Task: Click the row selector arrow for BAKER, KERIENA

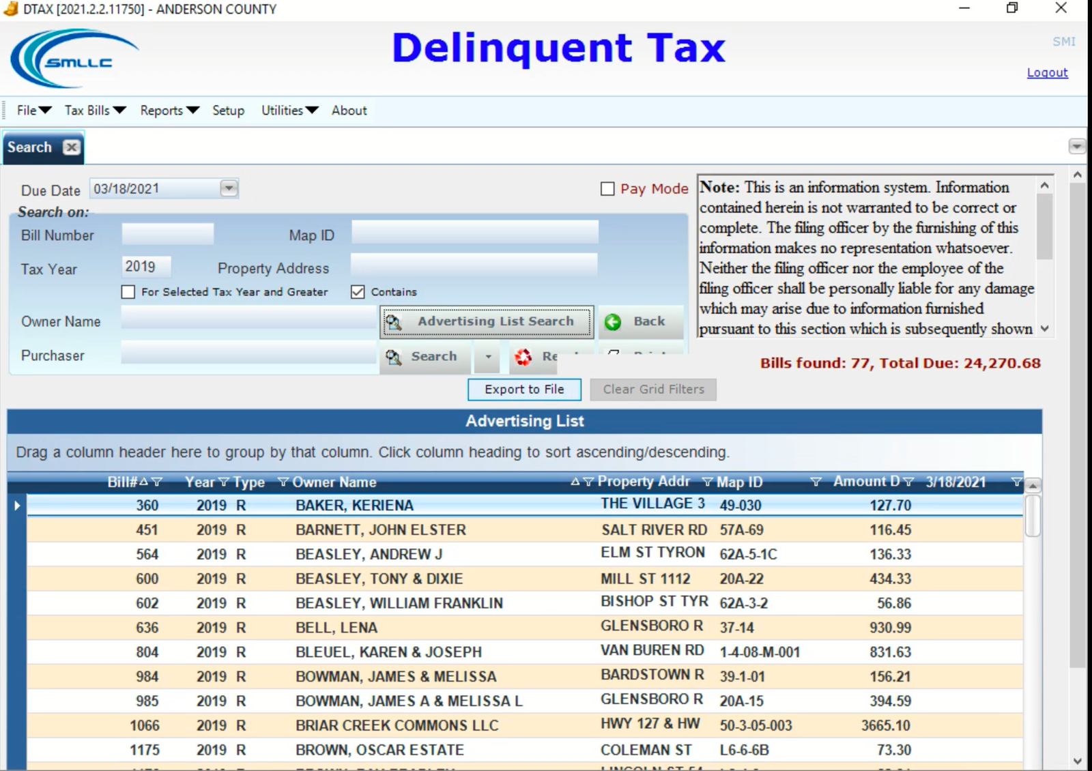Action: pyautogui.click(x=17, y=506)
